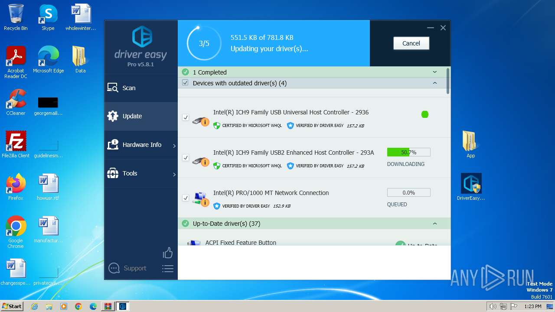
Task: Expand the 1 Completed section
Action: pyautogui.click(x=435, y=72)
